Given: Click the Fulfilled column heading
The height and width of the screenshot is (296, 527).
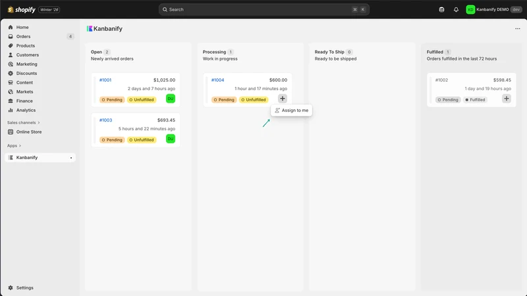Looking at the screenshot, I should 435,52.
